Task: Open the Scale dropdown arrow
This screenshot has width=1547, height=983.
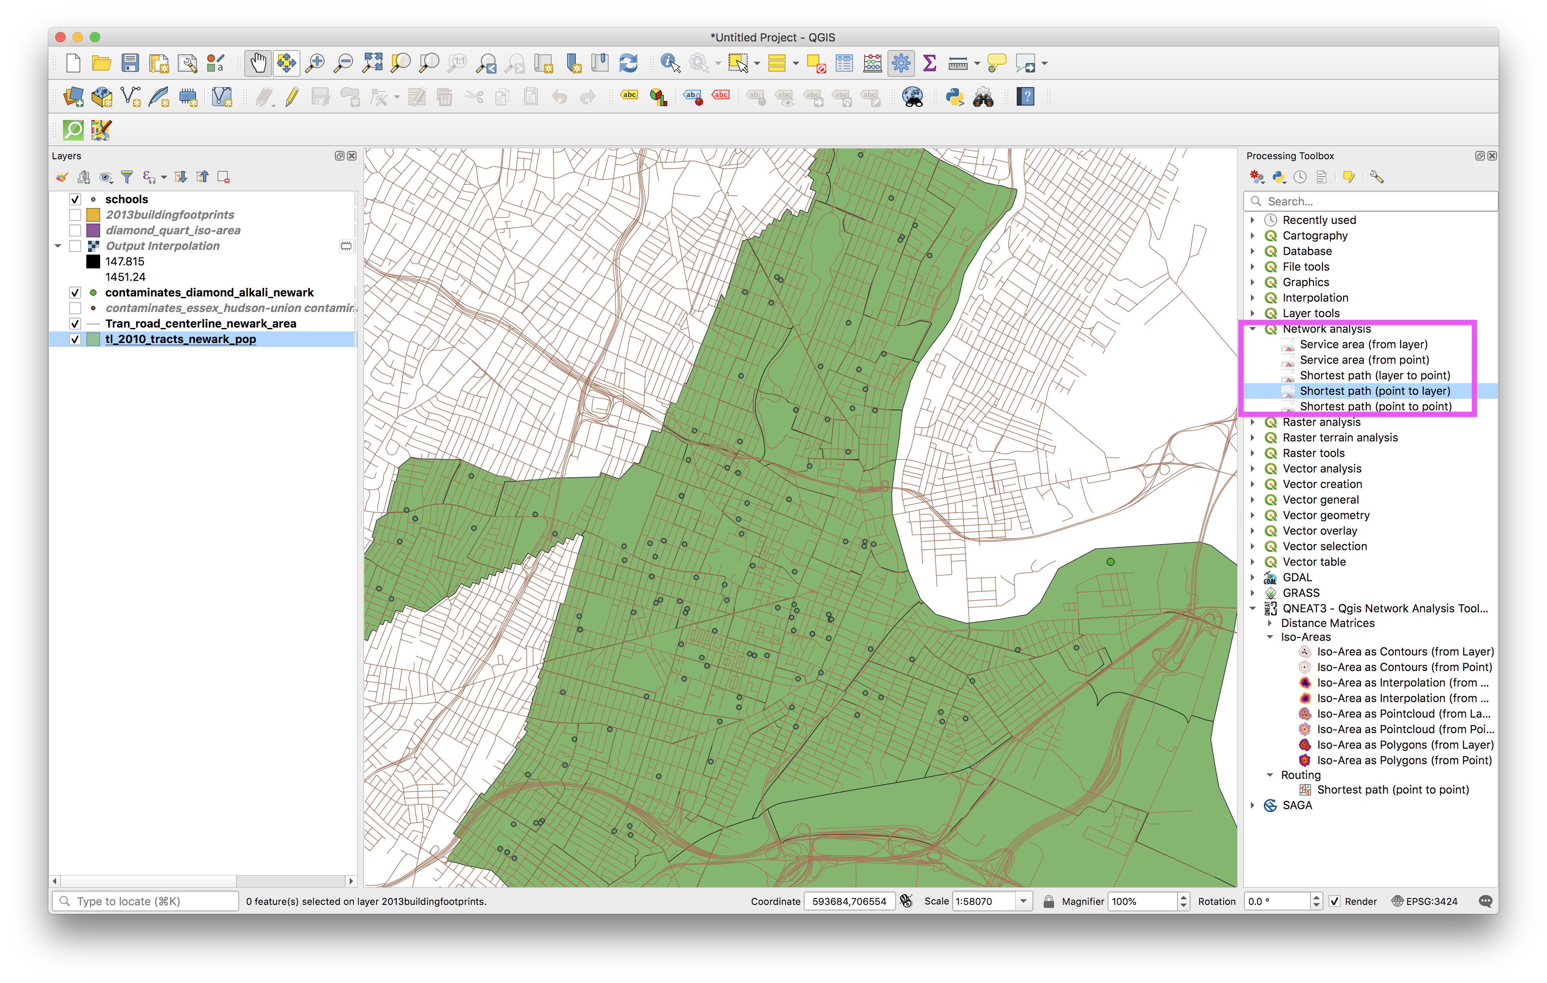Action: coord(1023,901)
